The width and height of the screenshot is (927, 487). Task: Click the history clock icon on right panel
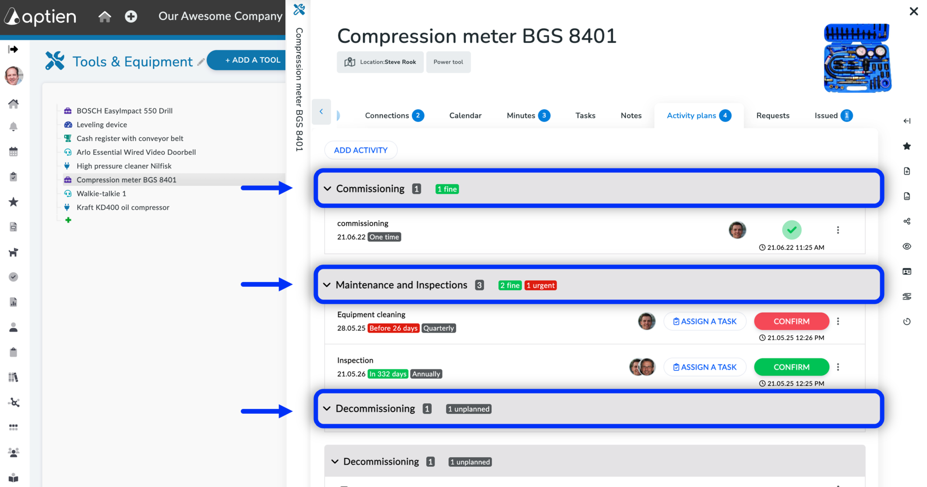(907, 322)
